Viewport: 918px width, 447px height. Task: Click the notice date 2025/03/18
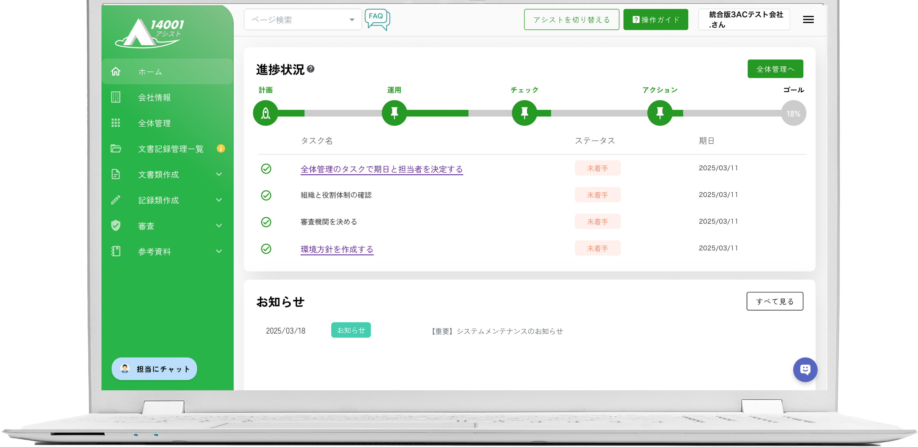pos(285,331)
